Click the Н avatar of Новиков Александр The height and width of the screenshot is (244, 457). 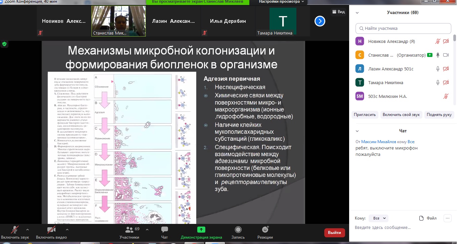tap(360, 41)
